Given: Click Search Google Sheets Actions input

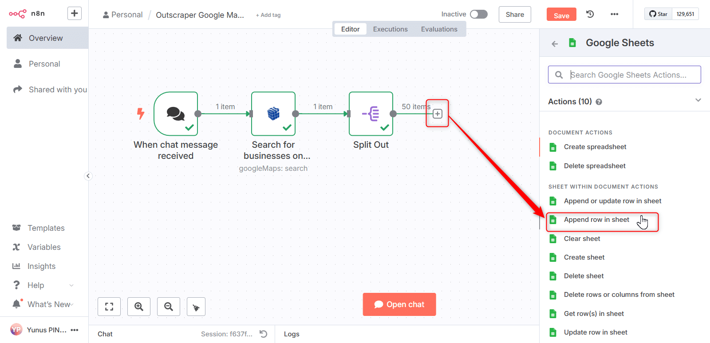Looking at the screenshot, I should 624,75.
